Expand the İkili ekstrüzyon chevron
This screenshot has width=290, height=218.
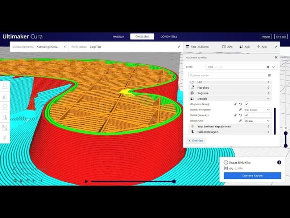pos(268,132)
